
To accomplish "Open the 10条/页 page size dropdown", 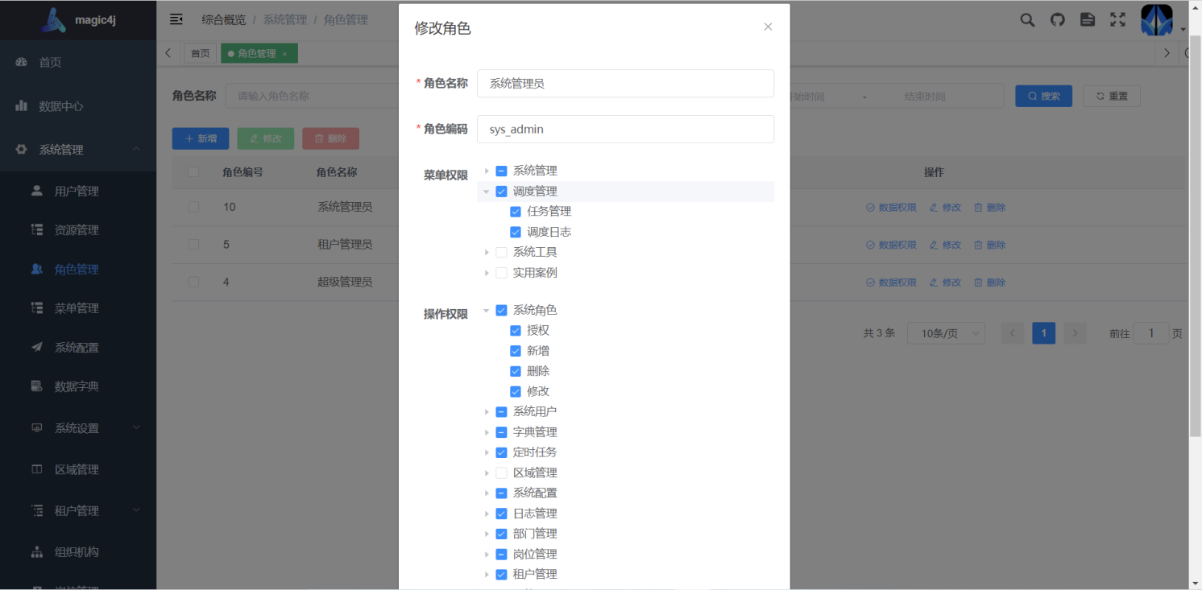I will point(946,332).
